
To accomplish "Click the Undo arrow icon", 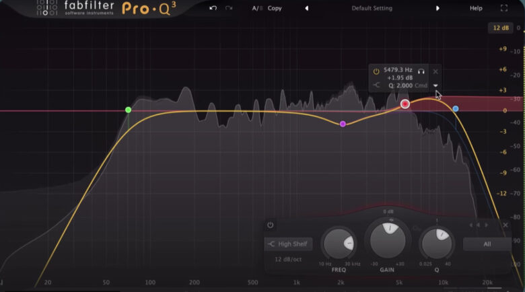I will pos(213,8).
